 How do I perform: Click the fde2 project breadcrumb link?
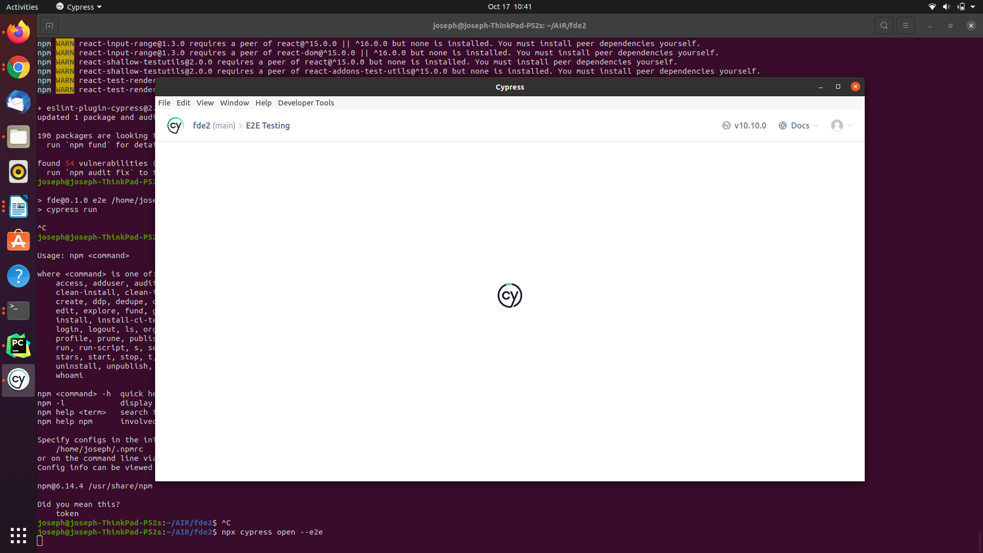(202, 125)
